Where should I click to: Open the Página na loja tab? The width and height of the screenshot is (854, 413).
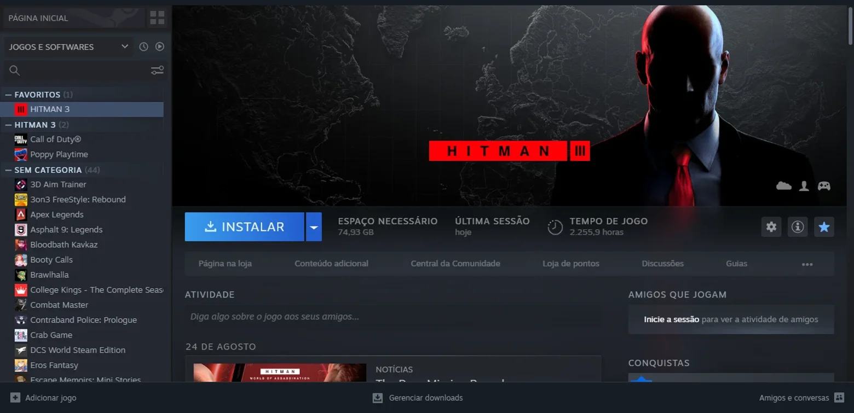tap(225, 264)
